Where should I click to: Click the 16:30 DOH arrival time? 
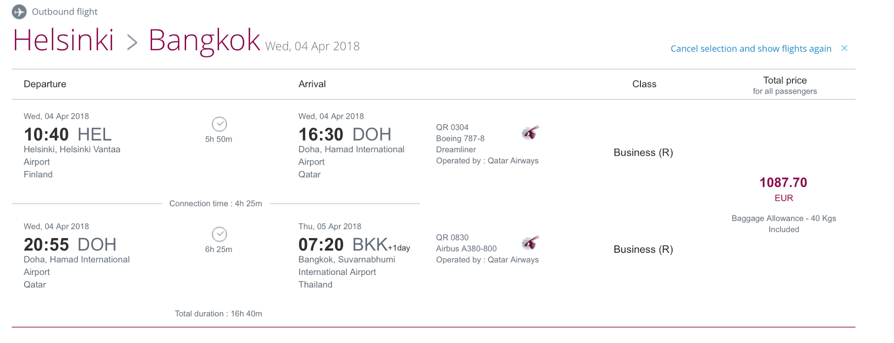click(x=345, y=134)
